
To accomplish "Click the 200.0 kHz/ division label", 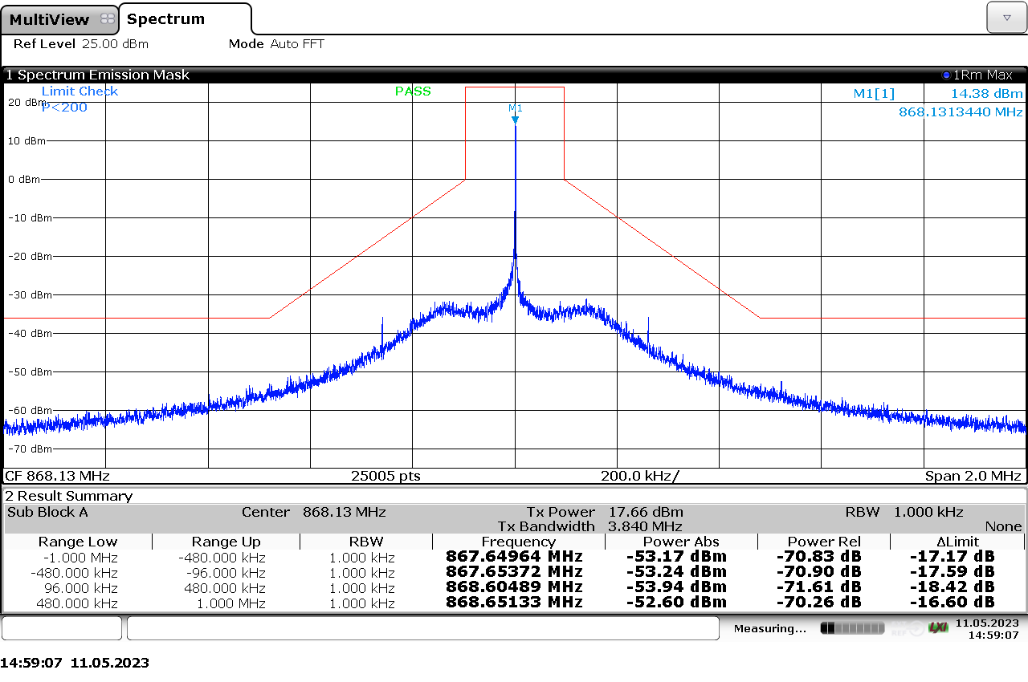I will coord(640,476).
